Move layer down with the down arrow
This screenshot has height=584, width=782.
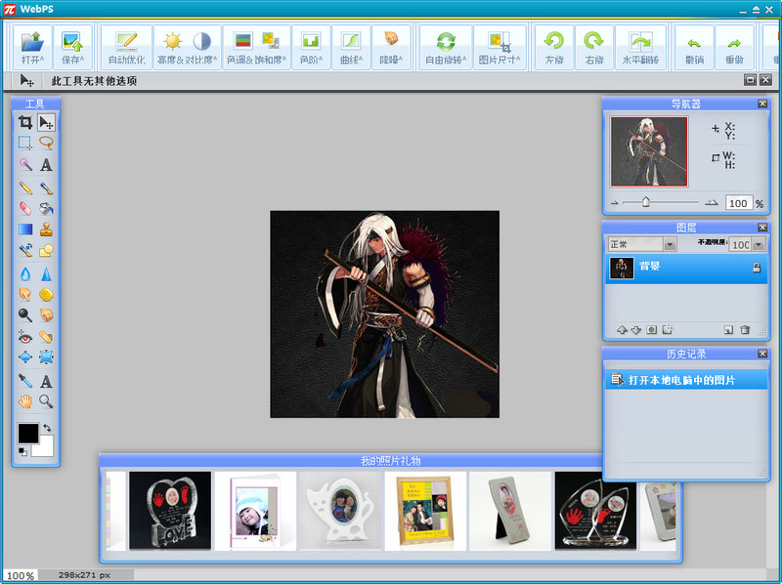click(636, 330)
